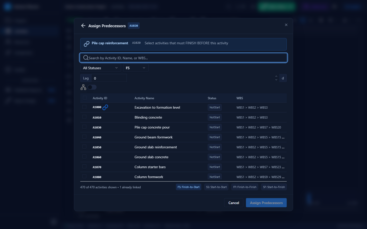The width and height of the screenshot is (367, 229).
Task: Check the A1070 Column starter bars box
Action: click(84, 166)
